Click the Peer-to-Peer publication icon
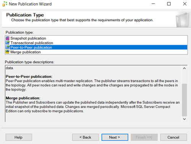Screen dimensions: 191x144 coord(8,47)
